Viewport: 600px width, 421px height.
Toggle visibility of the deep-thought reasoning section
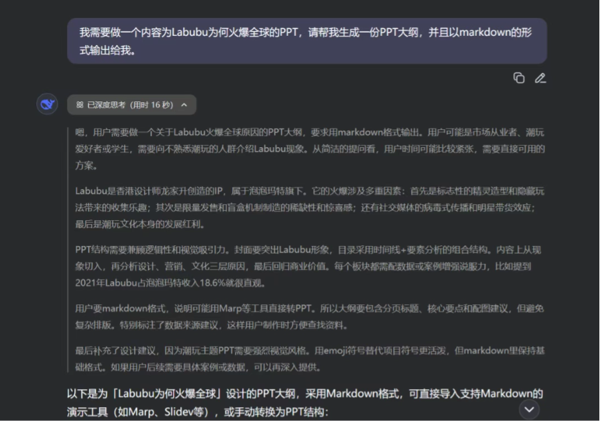(x=127, y=104)
